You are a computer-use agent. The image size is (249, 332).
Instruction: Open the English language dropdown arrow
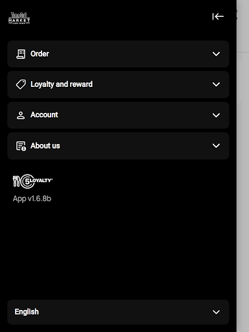(x=216, y=312)
